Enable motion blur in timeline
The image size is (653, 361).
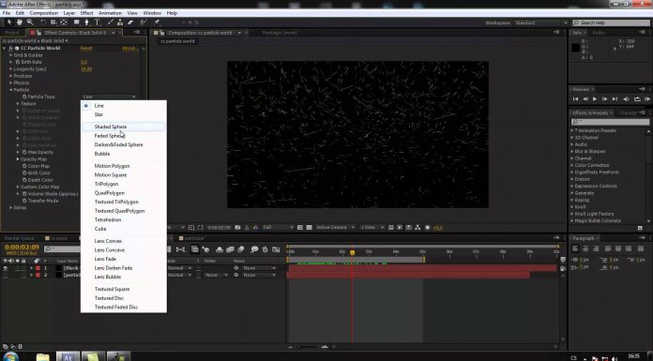pyautogui.click(x=241, y=249)
